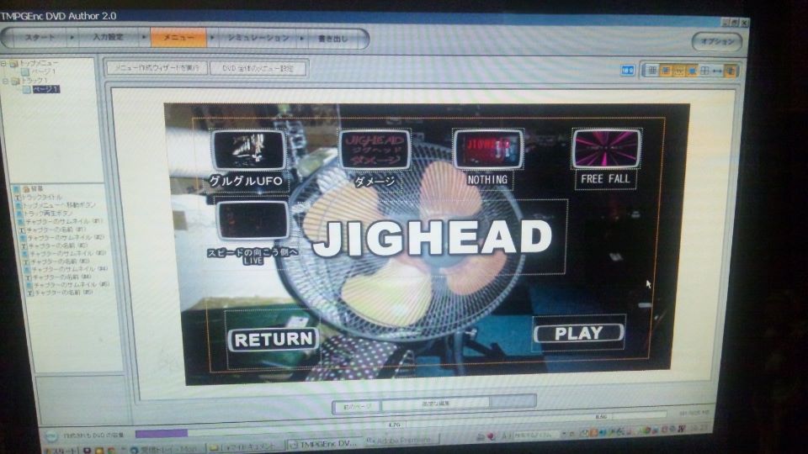
Task: Select チャプターの名前 (#5) list item
Action: click(x=64, y=292)
